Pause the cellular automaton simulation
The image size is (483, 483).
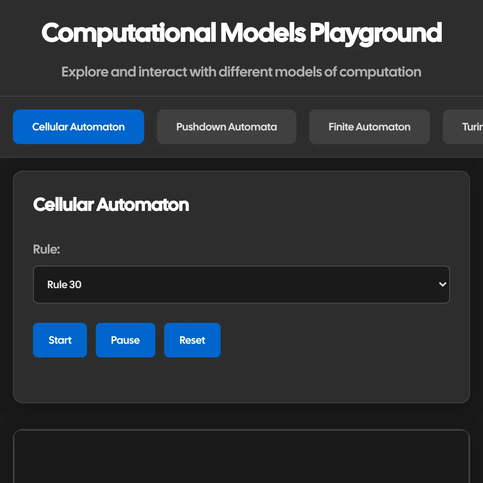point(126,340)
